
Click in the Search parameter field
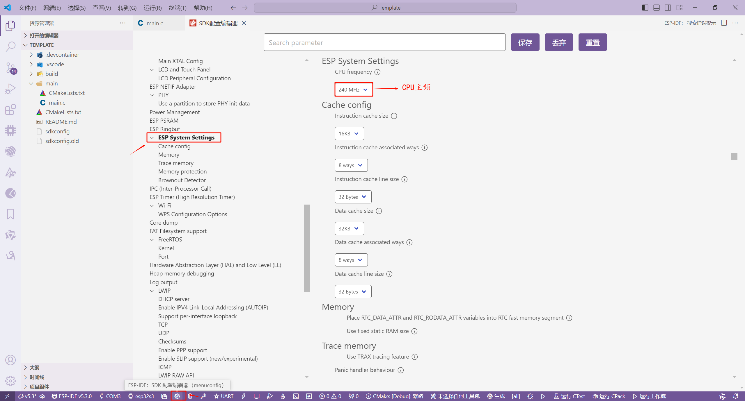pyautogui.click(x=384, y=42)
